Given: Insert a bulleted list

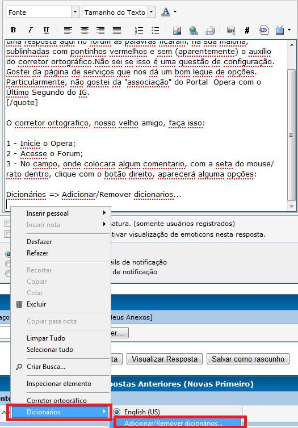Looking at the screenshot, I should [x=155, y=30].
